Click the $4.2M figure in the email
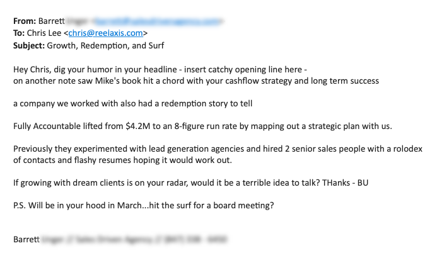Image resolution: width=442 pixels, height=253 pixels. pos(138,126)
